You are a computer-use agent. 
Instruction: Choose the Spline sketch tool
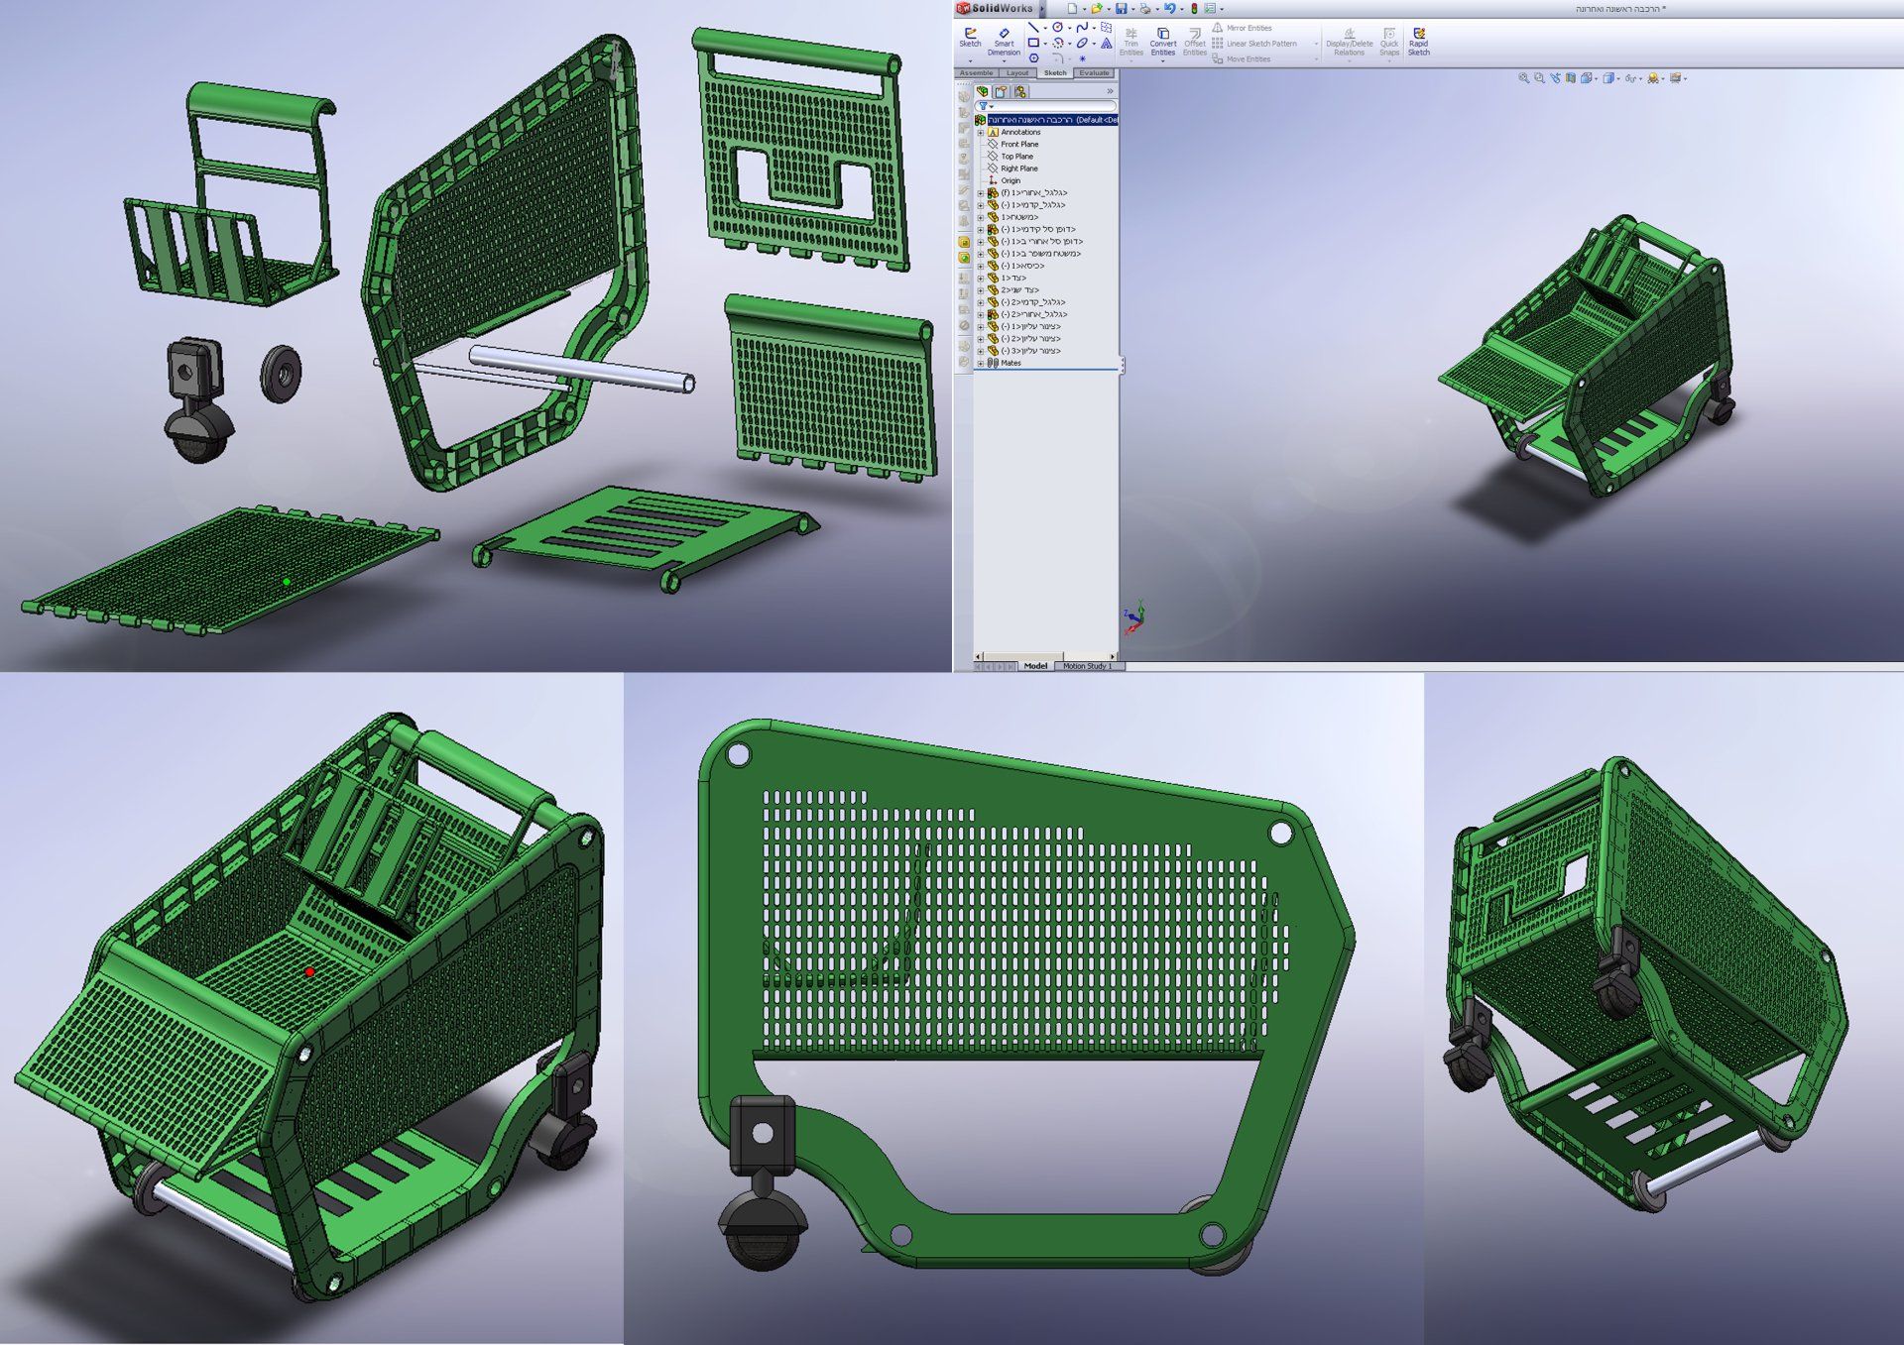pyautogui.click(x=1082, y=28)
